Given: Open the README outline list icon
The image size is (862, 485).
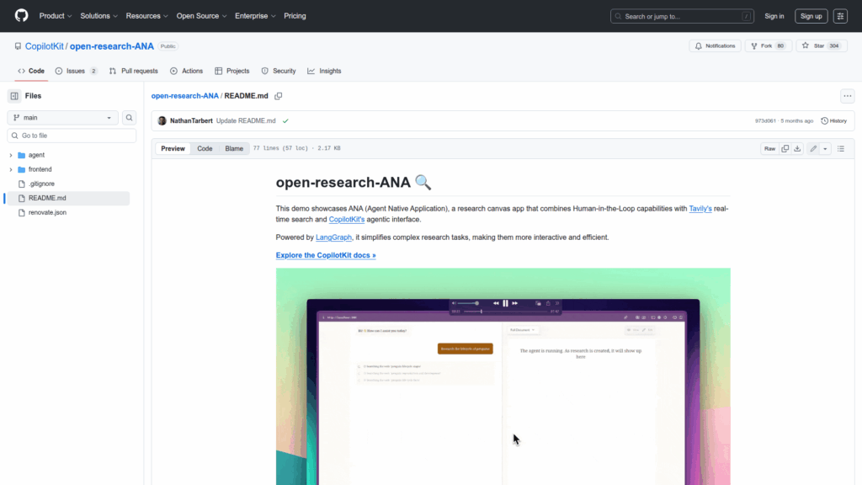Looking at the screenshot, I should coord(841,149).
